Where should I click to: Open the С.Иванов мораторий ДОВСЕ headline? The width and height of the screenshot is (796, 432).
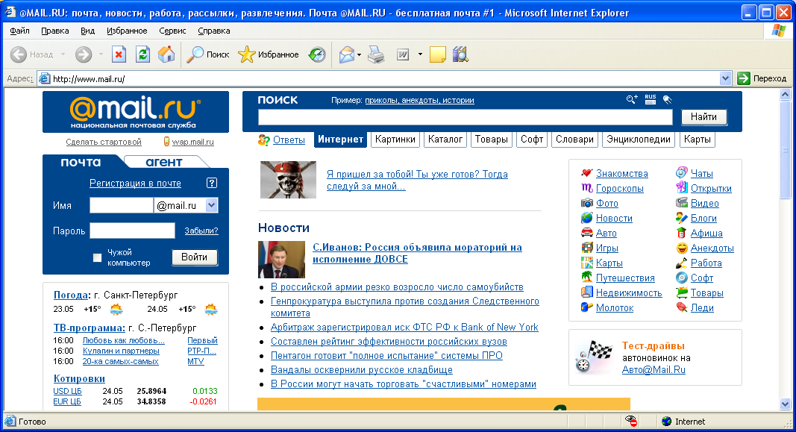(x=417, y=254)
